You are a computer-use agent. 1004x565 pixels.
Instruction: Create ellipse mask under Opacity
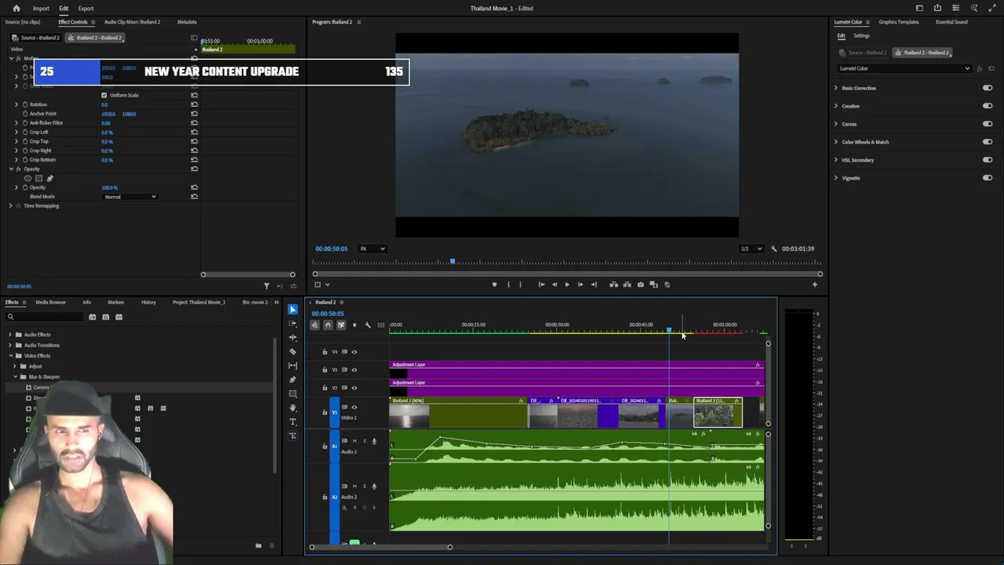[x=28, y=178]
